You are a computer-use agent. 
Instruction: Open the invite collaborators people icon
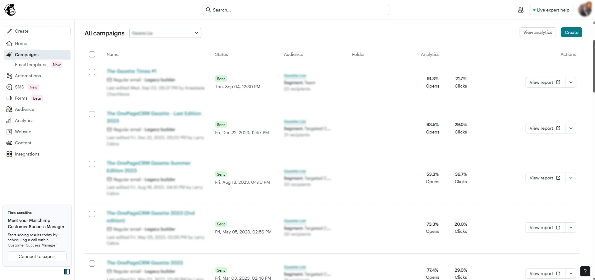click(521, 10)
